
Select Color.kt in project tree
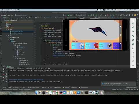click(20, 51)
